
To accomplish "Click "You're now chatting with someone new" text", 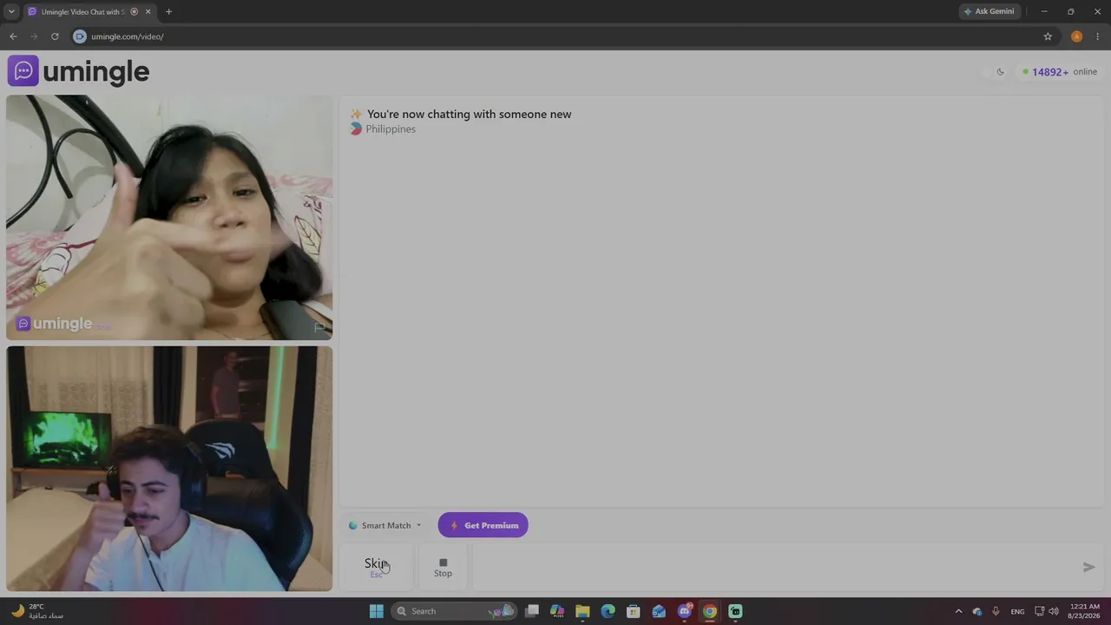I will (x=469, y=115).
